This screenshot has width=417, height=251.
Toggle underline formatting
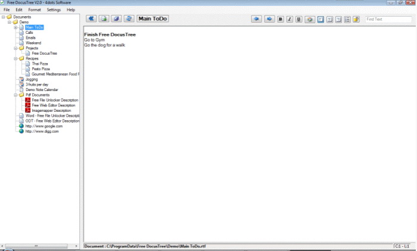point(298,19)
